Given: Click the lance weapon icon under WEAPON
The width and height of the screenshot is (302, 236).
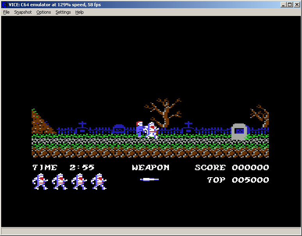Looking at the screenshot, I should pyautogui.click(x=149, y=179).
